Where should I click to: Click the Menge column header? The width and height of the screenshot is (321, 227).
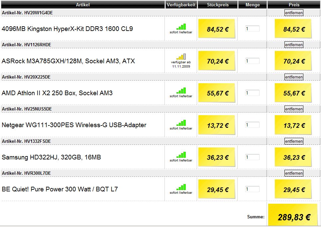(x=253, y=5)
